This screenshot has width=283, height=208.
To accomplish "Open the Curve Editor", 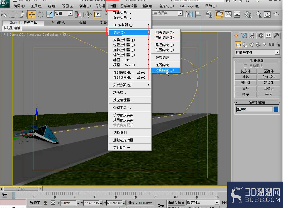I will [228, 14].
